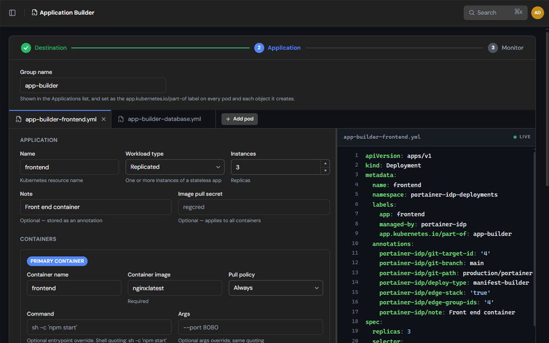Click the page vertical scrollbar
This screenshot has height=343, width=549.
(x=547, y=109)
